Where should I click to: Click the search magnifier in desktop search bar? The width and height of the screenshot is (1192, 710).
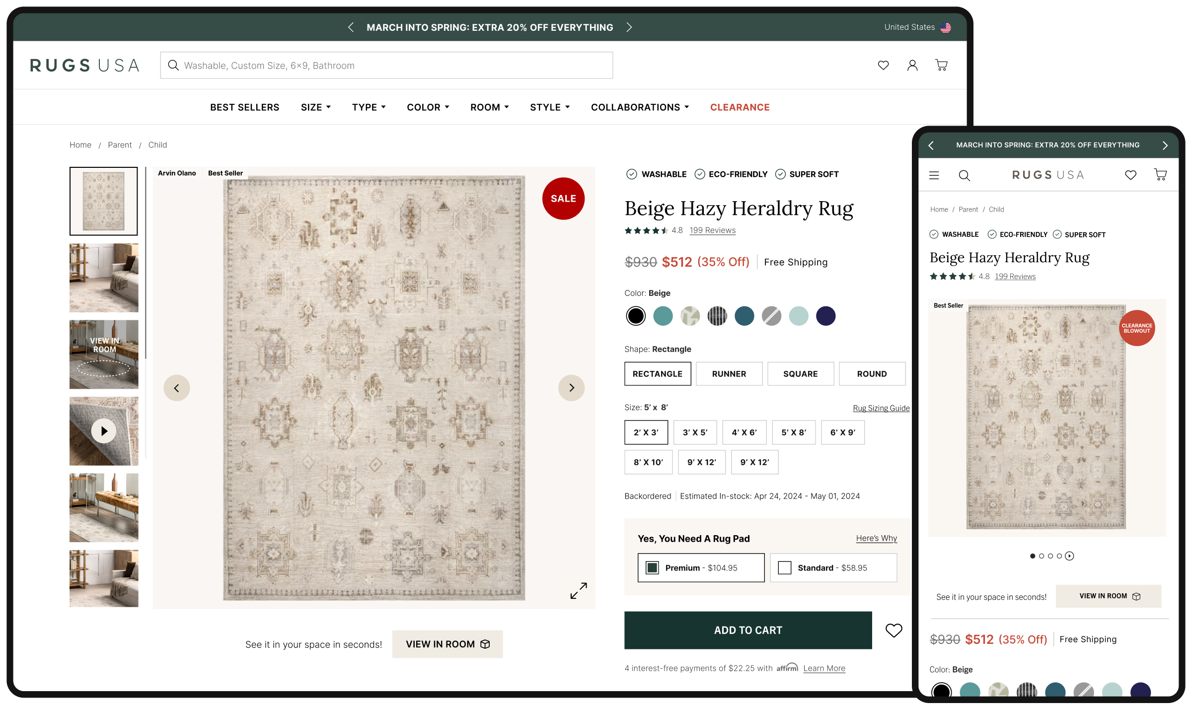point(173,65)
